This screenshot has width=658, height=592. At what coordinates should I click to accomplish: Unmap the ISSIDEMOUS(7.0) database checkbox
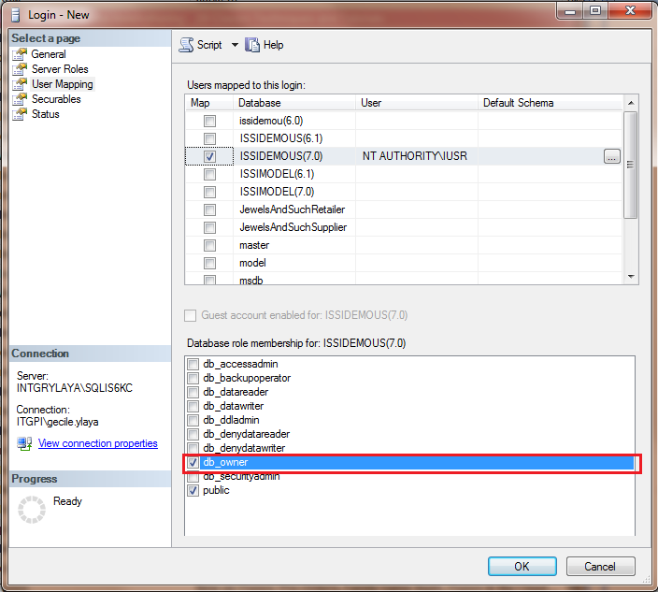point(210,156)
